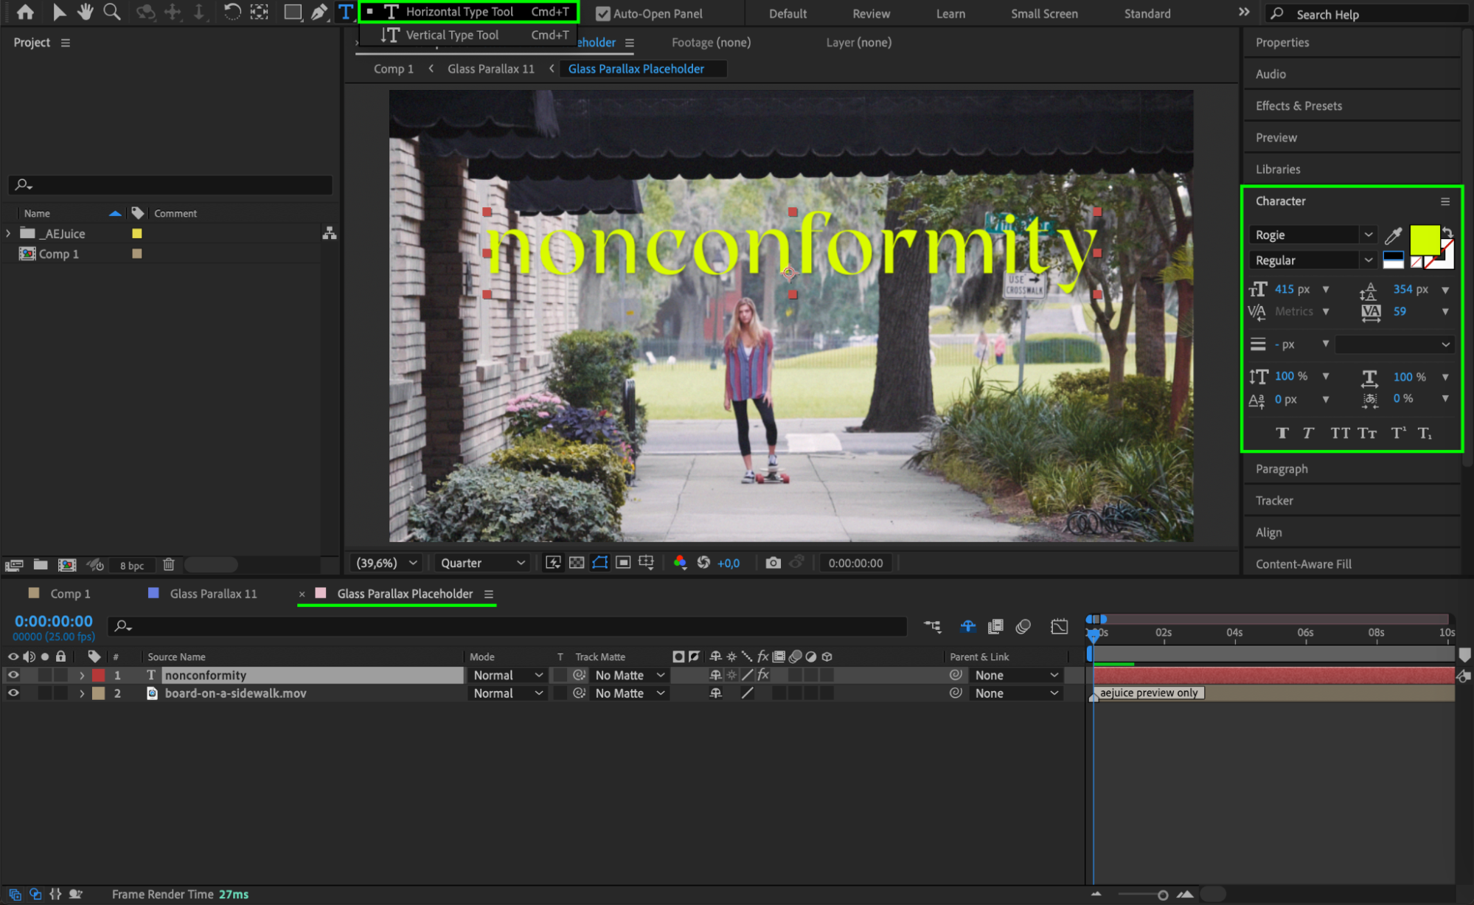Image resolution: width=1474 pixels, height=905 pixels.
Task: Click the yellow-green fill color swatch
Action: pos(1424,240)
